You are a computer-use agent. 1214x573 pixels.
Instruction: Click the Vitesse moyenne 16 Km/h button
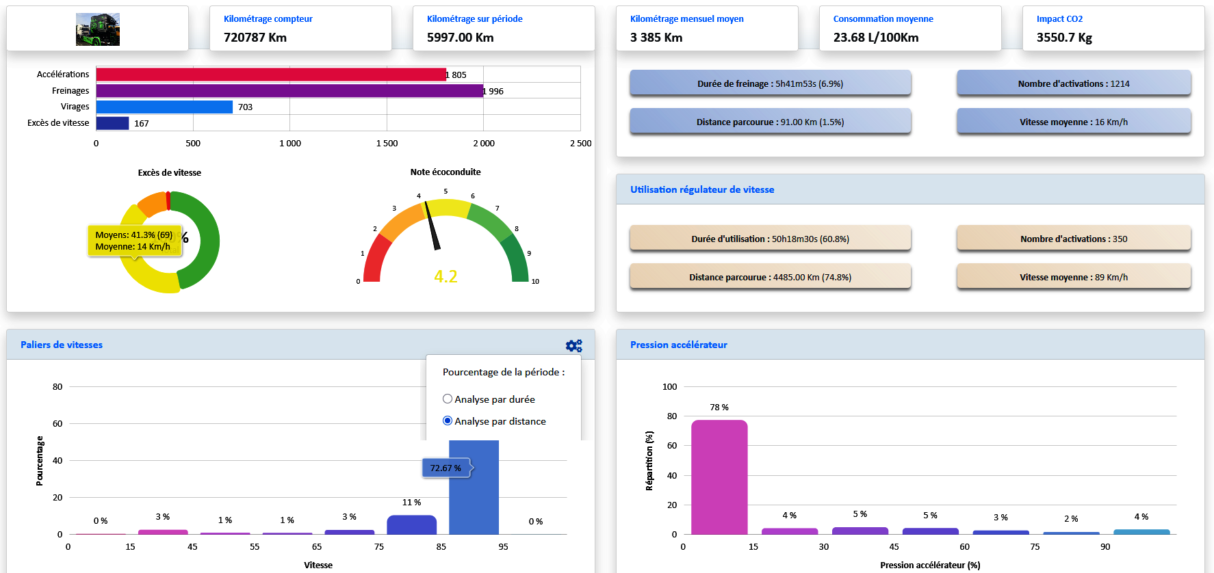click(1073, 122)
